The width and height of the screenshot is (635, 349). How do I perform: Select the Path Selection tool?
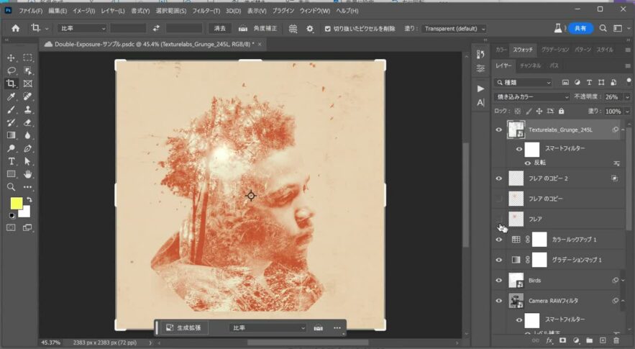coord(27,161)
